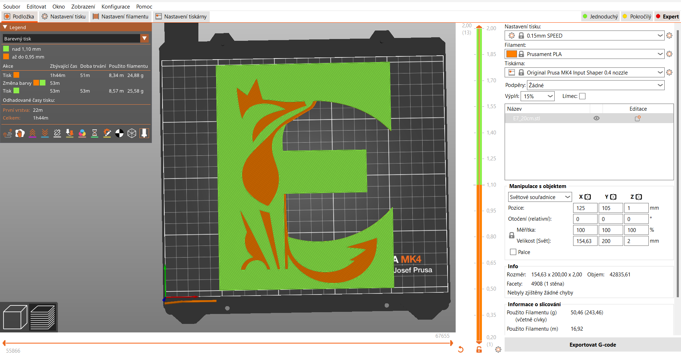Toggle retractions visibility
Screen dimensions: 681x353
[32, 133]
